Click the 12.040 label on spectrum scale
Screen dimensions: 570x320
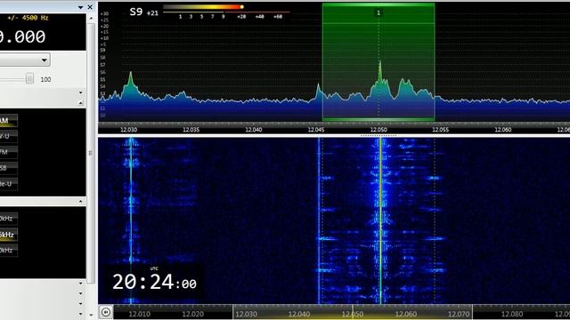click(253, 130)
